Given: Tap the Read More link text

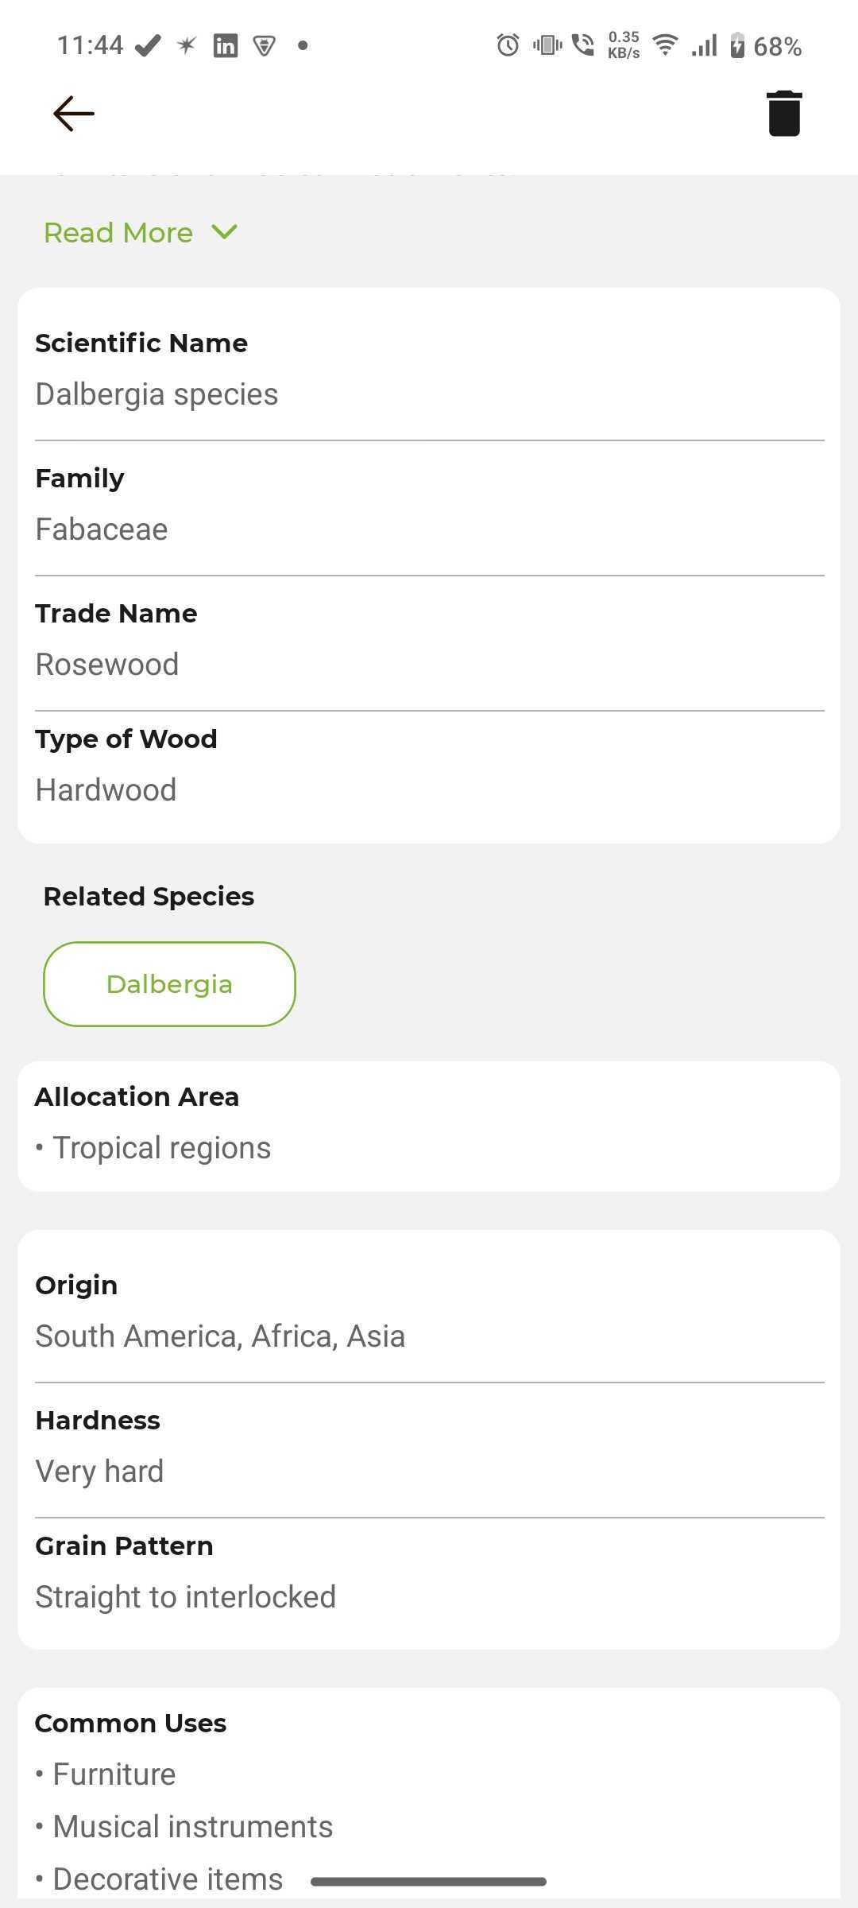Looking at the screenshot, I should coord(118,233).
